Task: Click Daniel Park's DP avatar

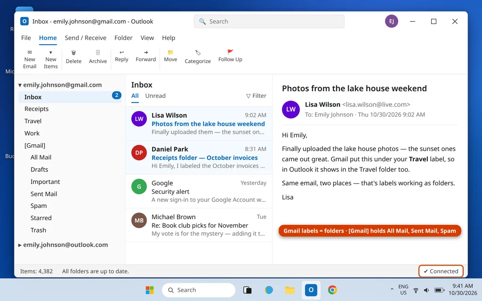Action: click(x=139, y=153)
